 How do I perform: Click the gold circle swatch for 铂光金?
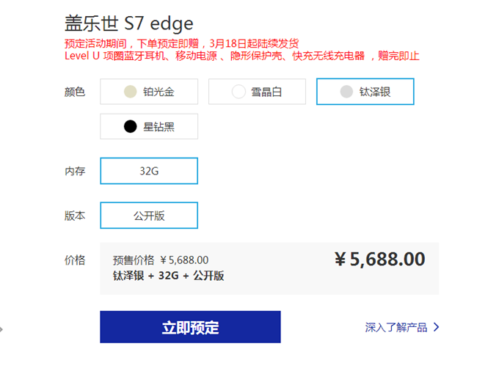tap(131, 92)
